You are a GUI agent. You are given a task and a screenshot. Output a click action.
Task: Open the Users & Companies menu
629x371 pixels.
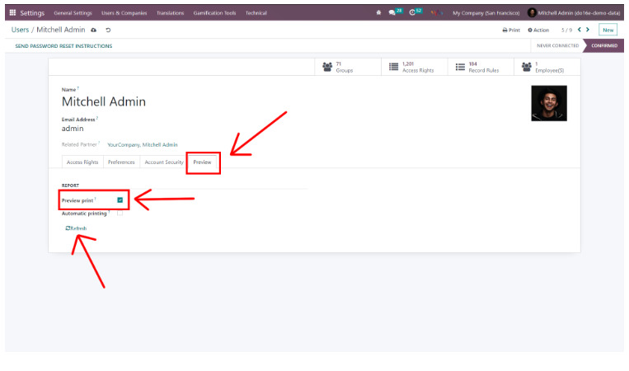[x=123, y=12]
